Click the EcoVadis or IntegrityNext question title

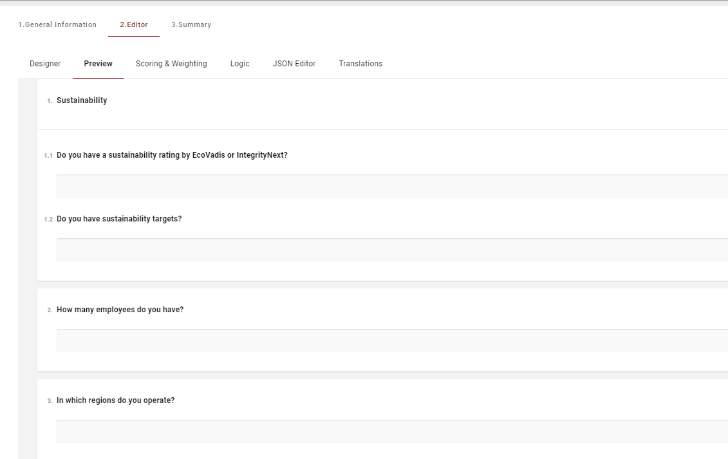172,155
